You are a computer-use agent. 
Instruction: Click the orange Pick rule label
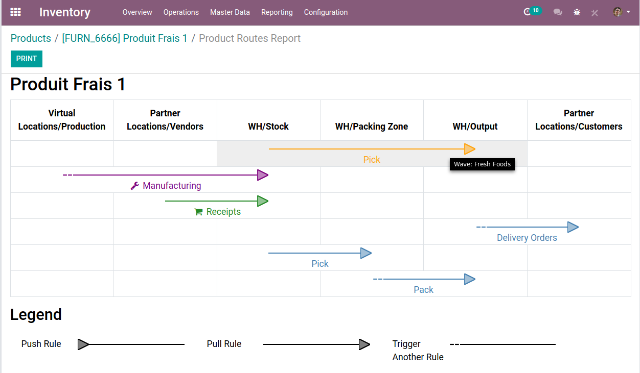tap(372, 160)
